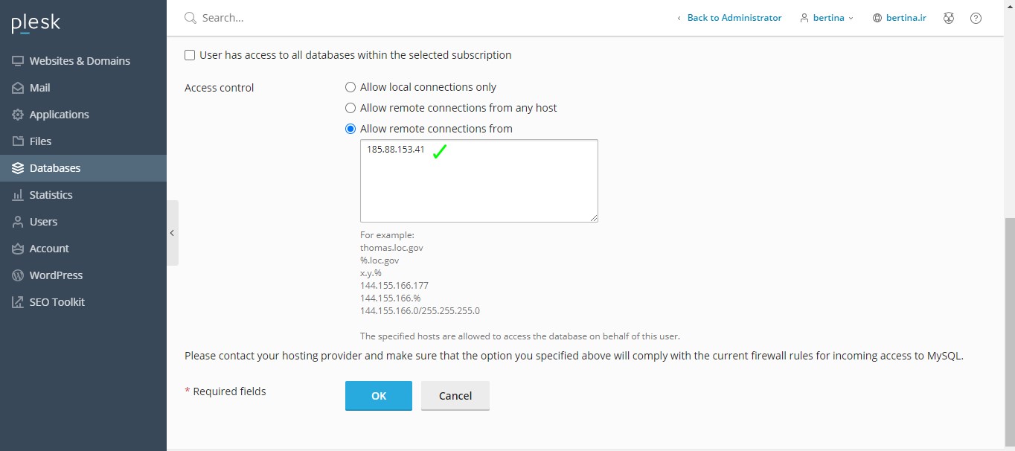Click the vertical page scrollbar
Viewport: 1015px width, 451px height.
point(1010,327)
